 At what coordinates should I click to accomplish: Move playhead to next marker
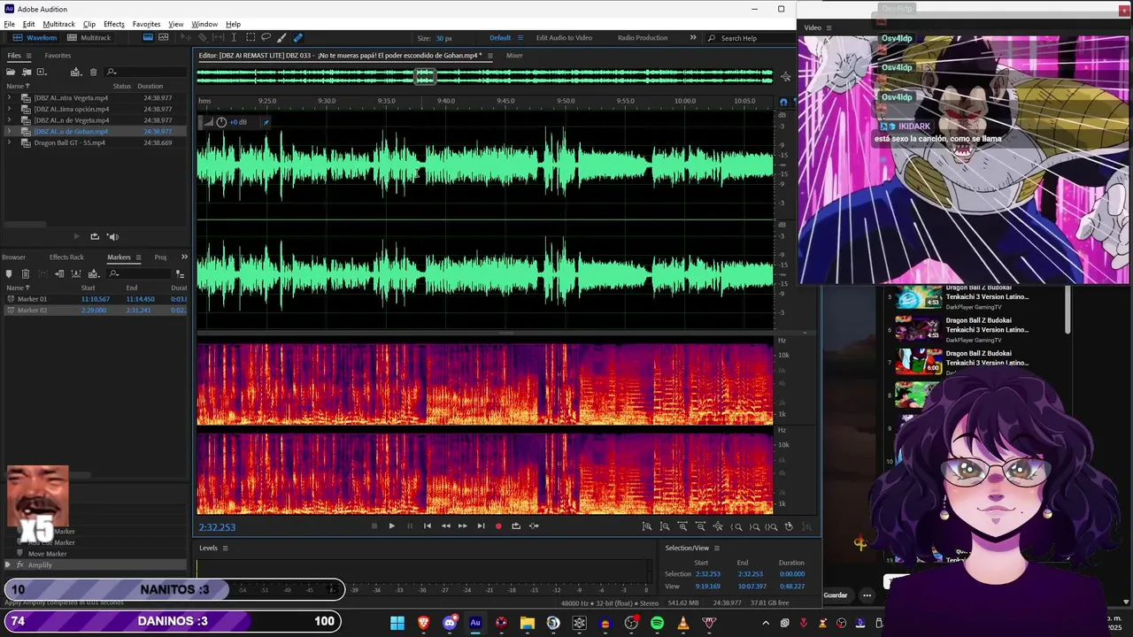(481, 526)
